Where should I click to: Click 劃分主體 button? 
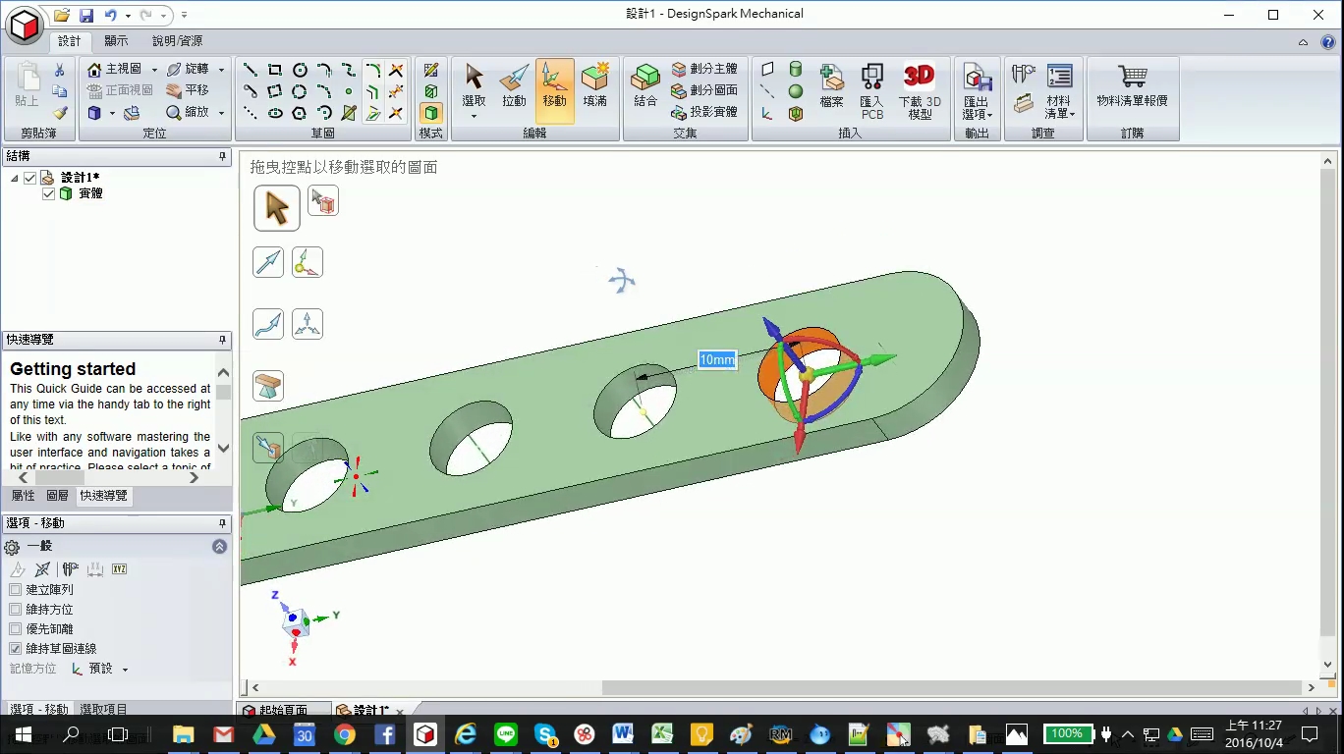(x=704, y=70)
